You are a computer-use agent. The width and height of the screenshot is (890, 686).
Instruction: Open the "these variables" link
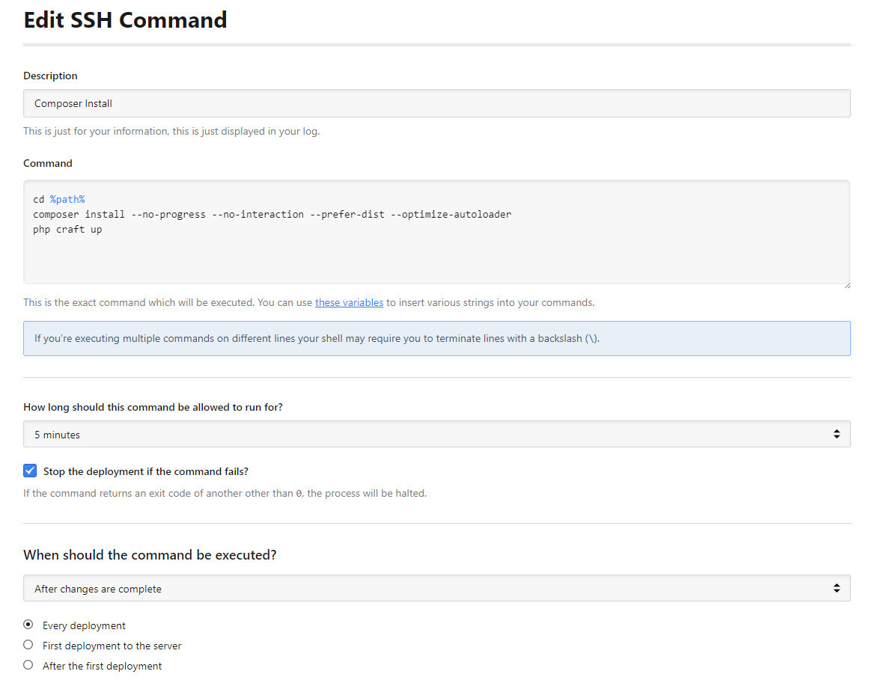point(349,303)
